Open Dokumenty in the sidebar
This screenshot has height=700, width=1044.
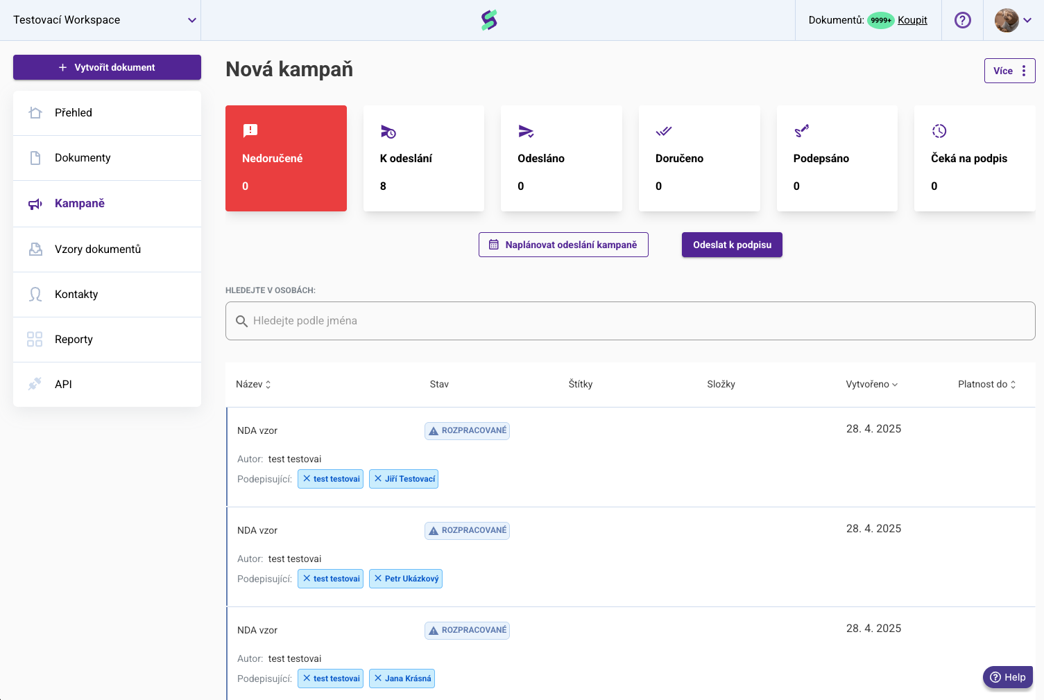coord(83,158)
